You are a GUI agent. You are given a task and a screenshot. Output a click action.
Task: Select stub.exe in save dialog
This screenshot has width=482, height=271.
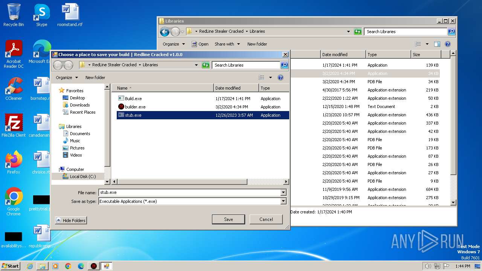(203, 115)
